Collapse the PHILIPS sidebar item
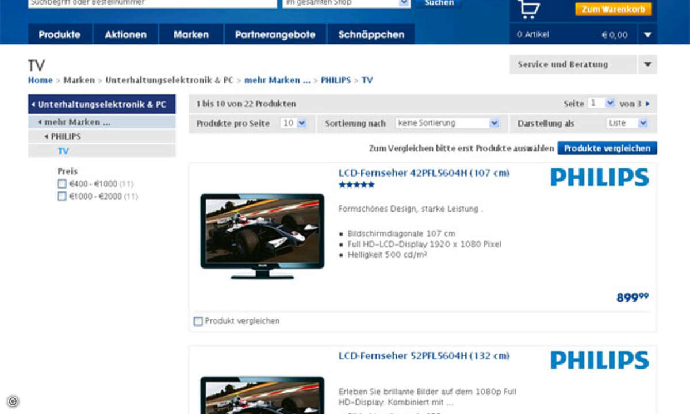The height and width of the screenshot is (414, 690). (x=102, y=137)
